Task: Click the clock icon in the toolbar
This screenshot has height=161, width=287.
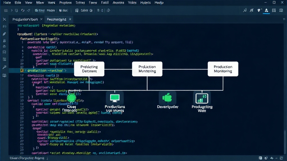Action: (x=91, y=10)
